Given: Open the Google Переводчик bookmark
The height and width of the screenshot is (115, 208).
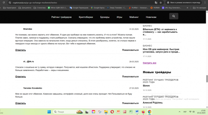Looking at the screenshot, I should click(x=79, y=8).
